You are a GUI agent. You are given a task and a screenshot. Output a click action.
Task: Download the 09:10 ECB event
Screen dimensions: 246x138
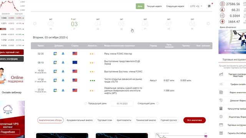(x=63, y=62)
